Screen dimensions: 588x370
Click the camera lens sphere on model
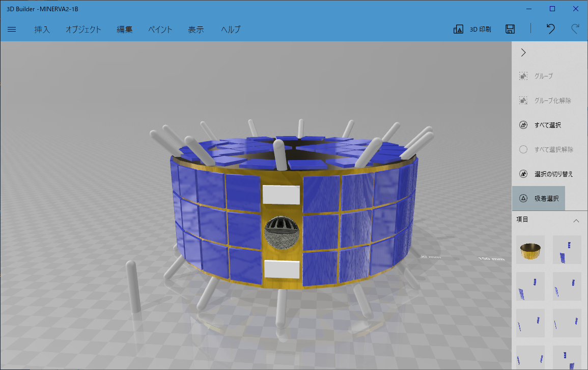pos(281,233)
